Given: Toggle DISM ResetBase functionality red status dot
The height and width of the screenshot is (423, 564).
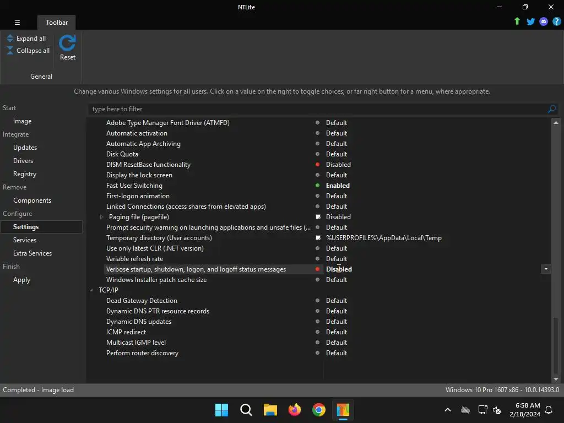Looking at the screenshot, I should pos(317,164).
